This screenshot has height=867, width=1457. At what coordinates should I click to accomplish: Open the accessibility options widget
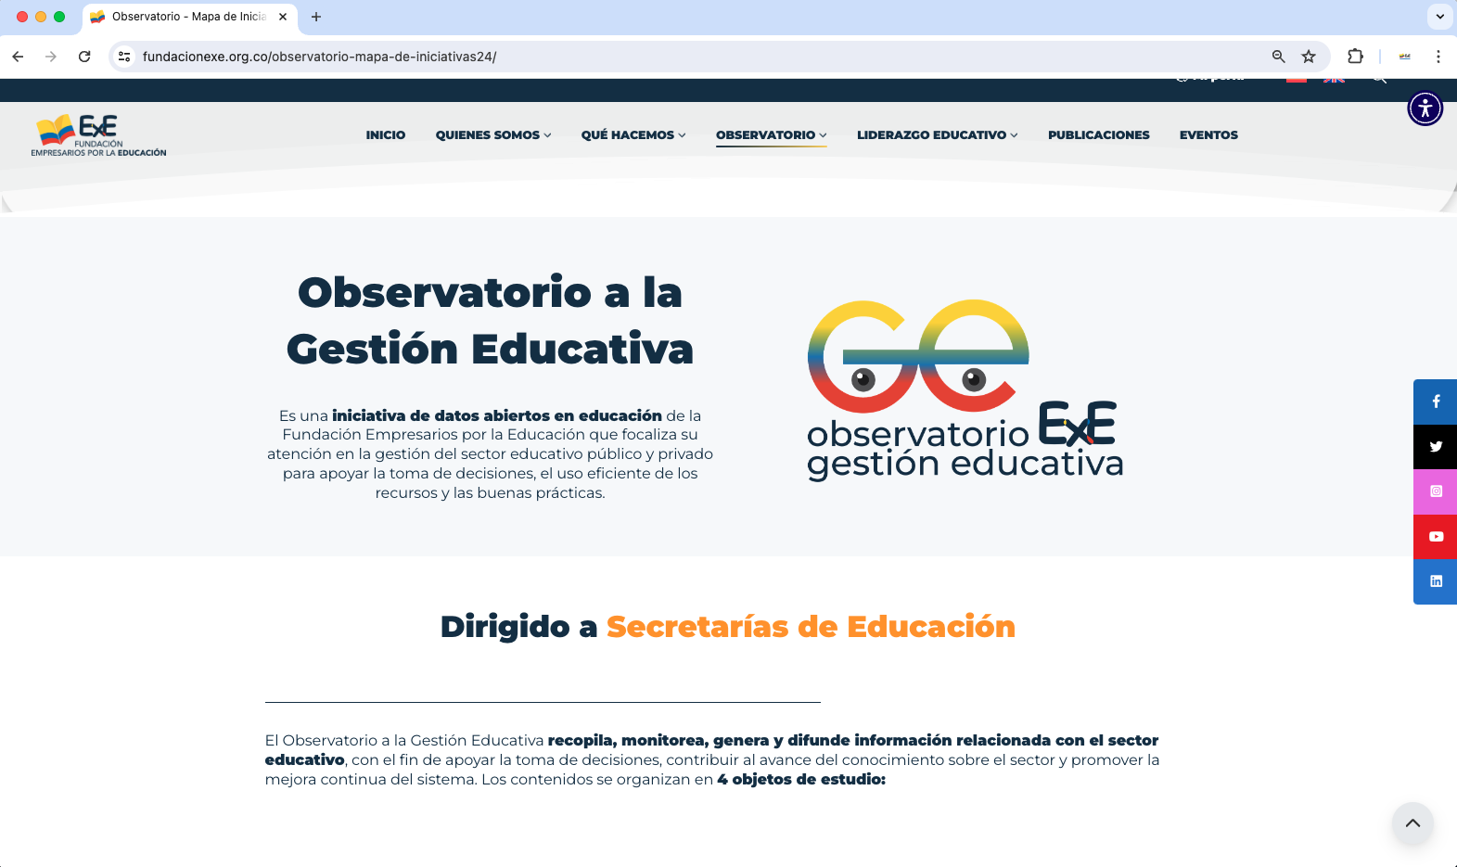click(x=1425, y=108)
